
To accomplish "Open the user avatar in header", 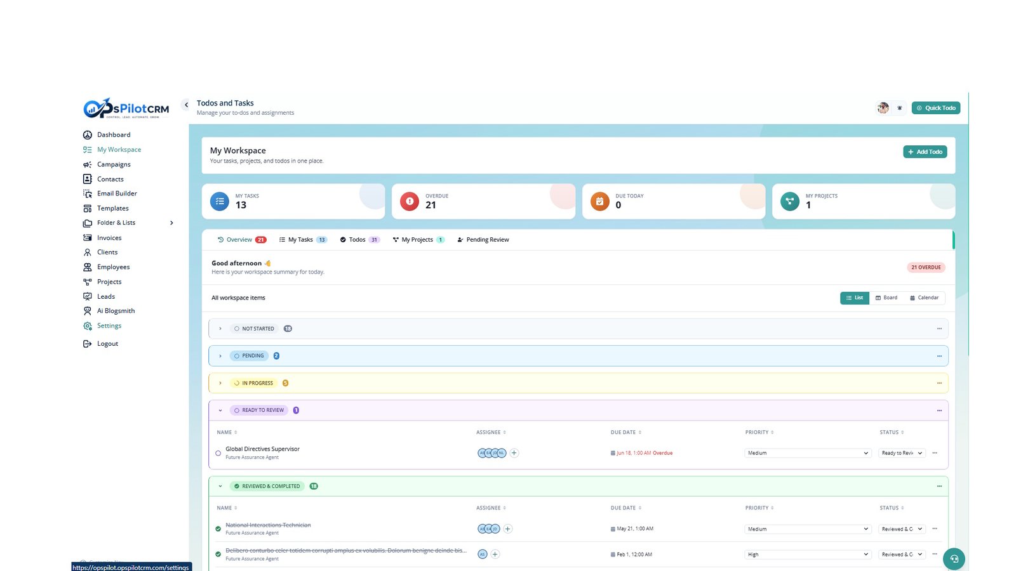I will [x=883, y=108].
